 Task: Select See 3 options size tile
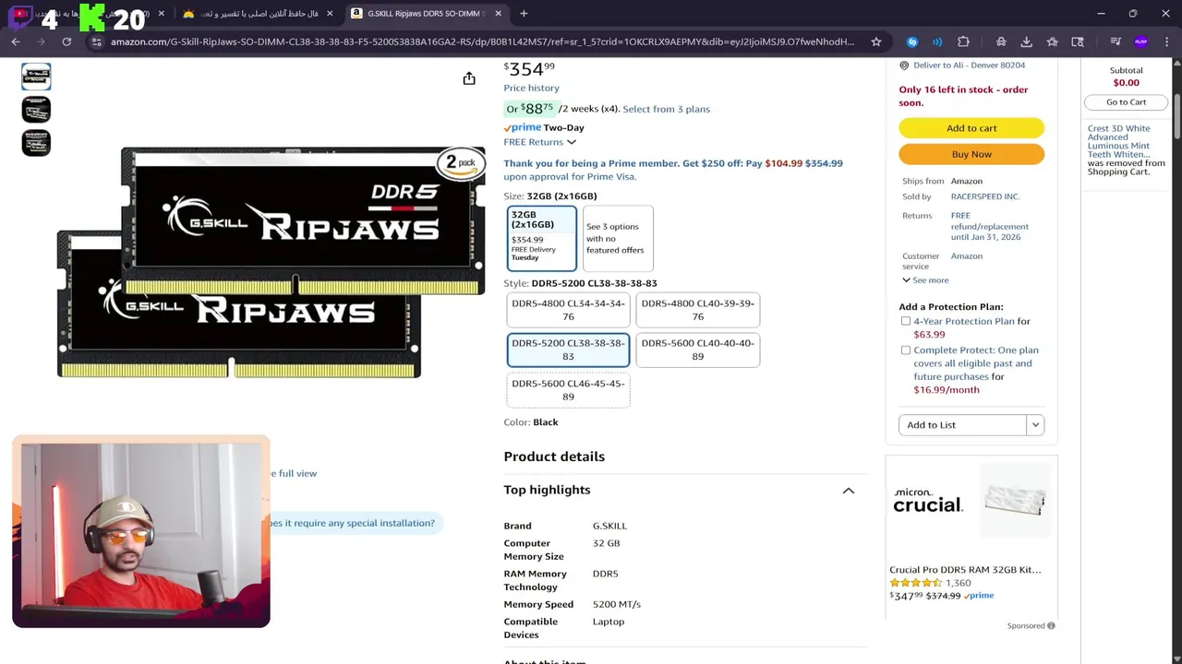pos(618,238)
